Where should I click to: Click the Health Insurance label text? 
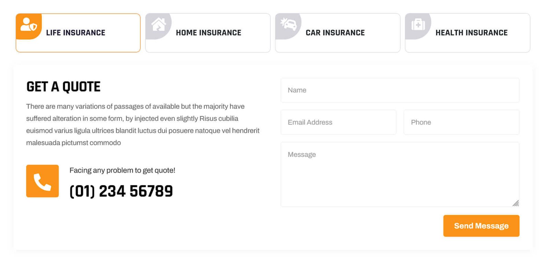pos(471,33)
